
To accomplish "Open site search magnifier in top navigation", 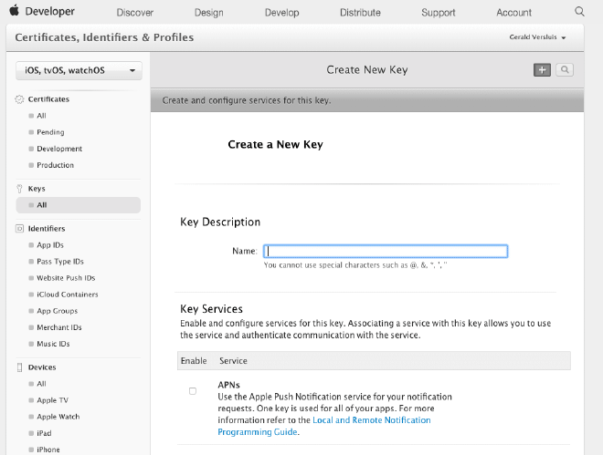I will 579,12.
